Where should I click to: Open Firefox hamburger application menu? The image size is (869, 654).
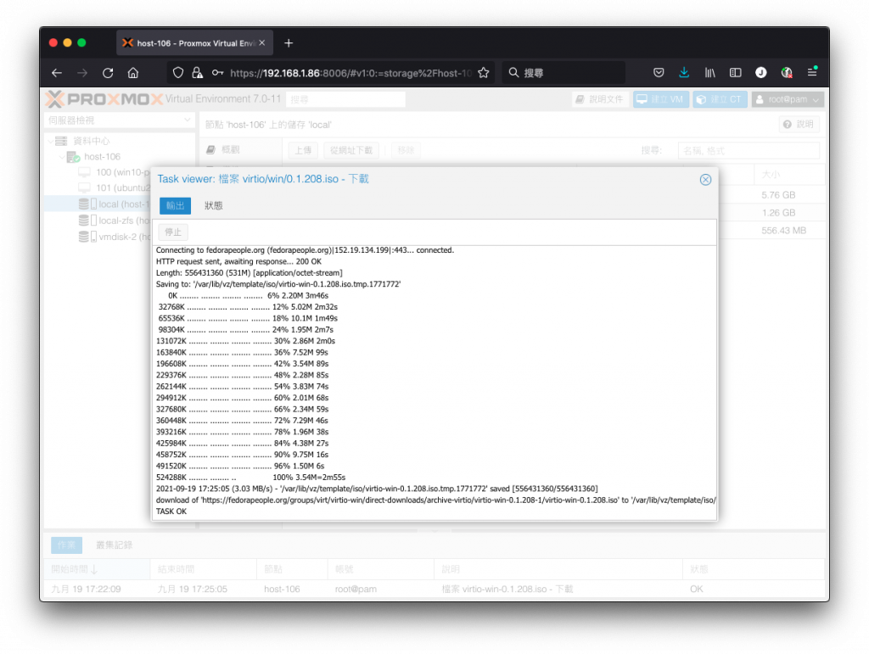pos(812,72)
